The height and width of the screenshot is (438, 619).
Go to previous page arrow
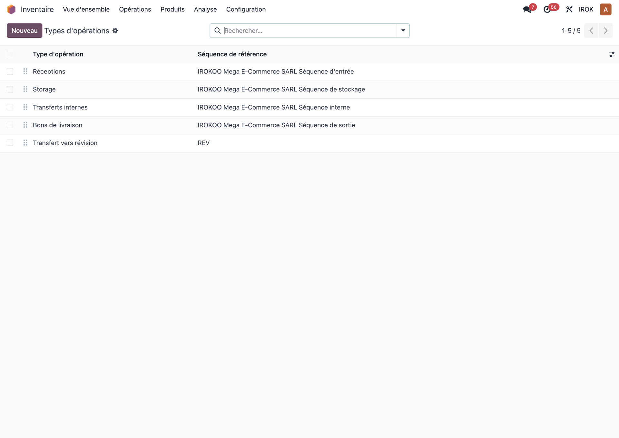tap(591, 31)
